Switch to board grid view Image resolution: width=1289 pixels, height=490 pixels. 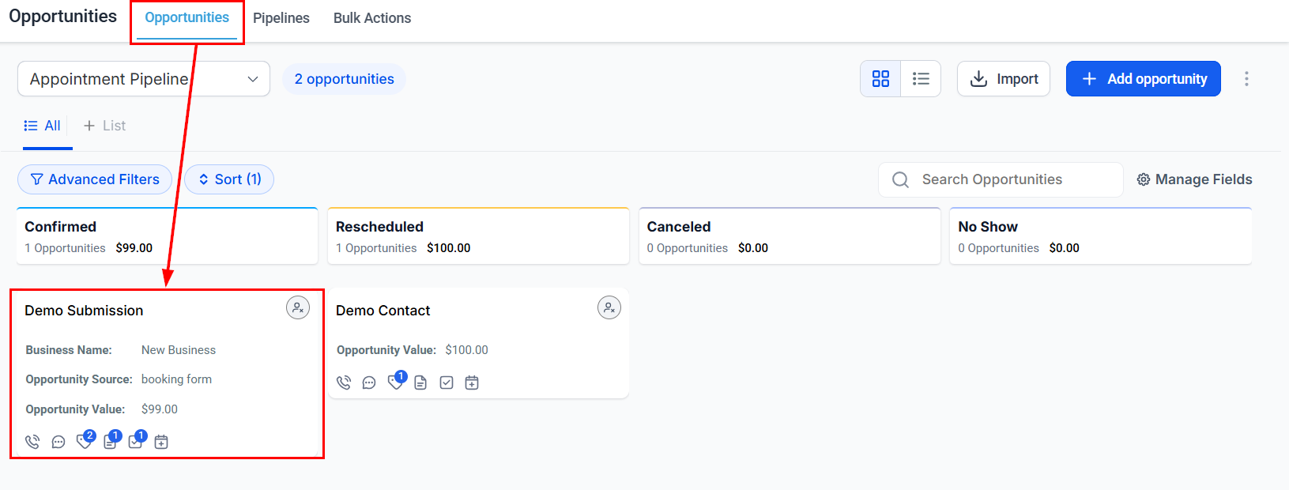click(880, 79)
